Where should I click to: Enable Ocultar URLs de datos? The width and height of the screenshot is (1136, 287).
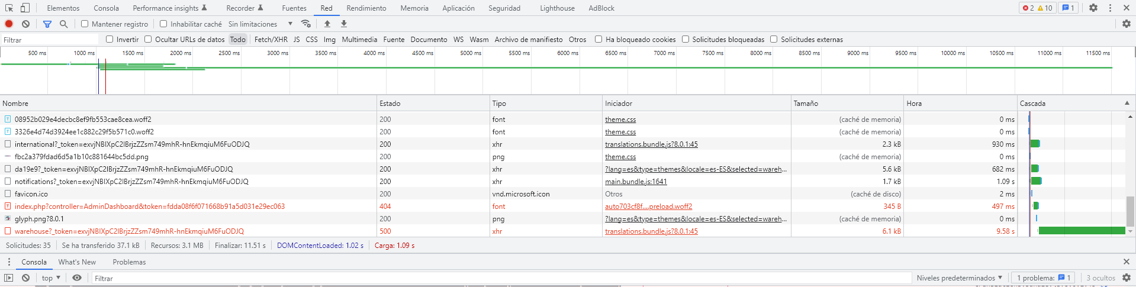148,39
